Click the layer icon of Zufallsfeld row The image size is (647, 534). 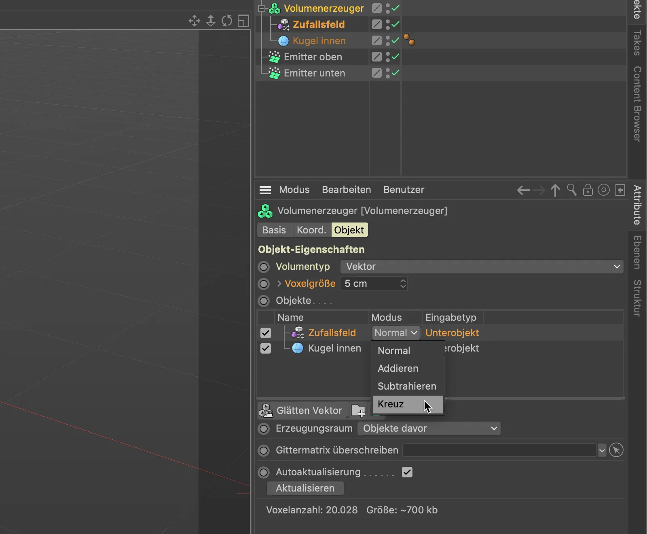[377, 24]
